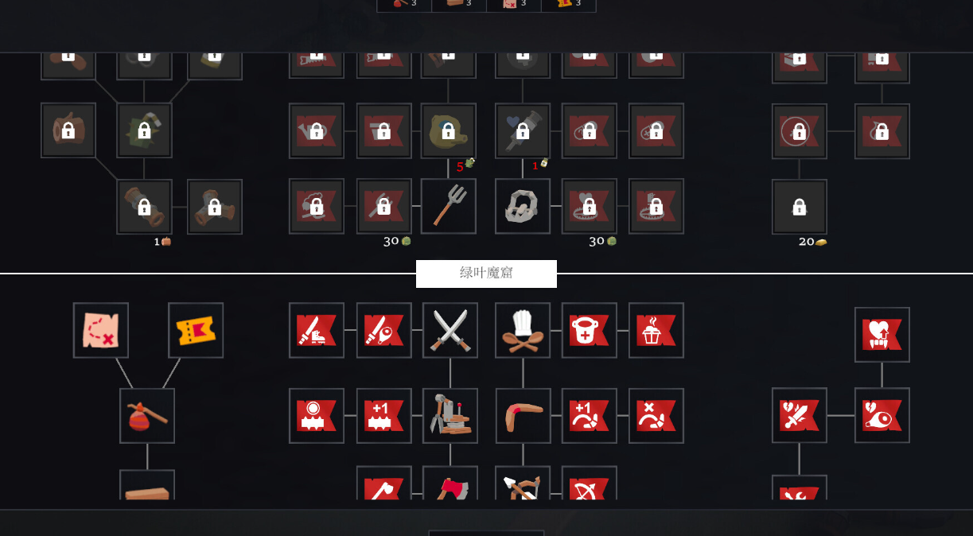Select the boomerang +1 banner upgrade
Screen dimensions: 973x536
590,416
